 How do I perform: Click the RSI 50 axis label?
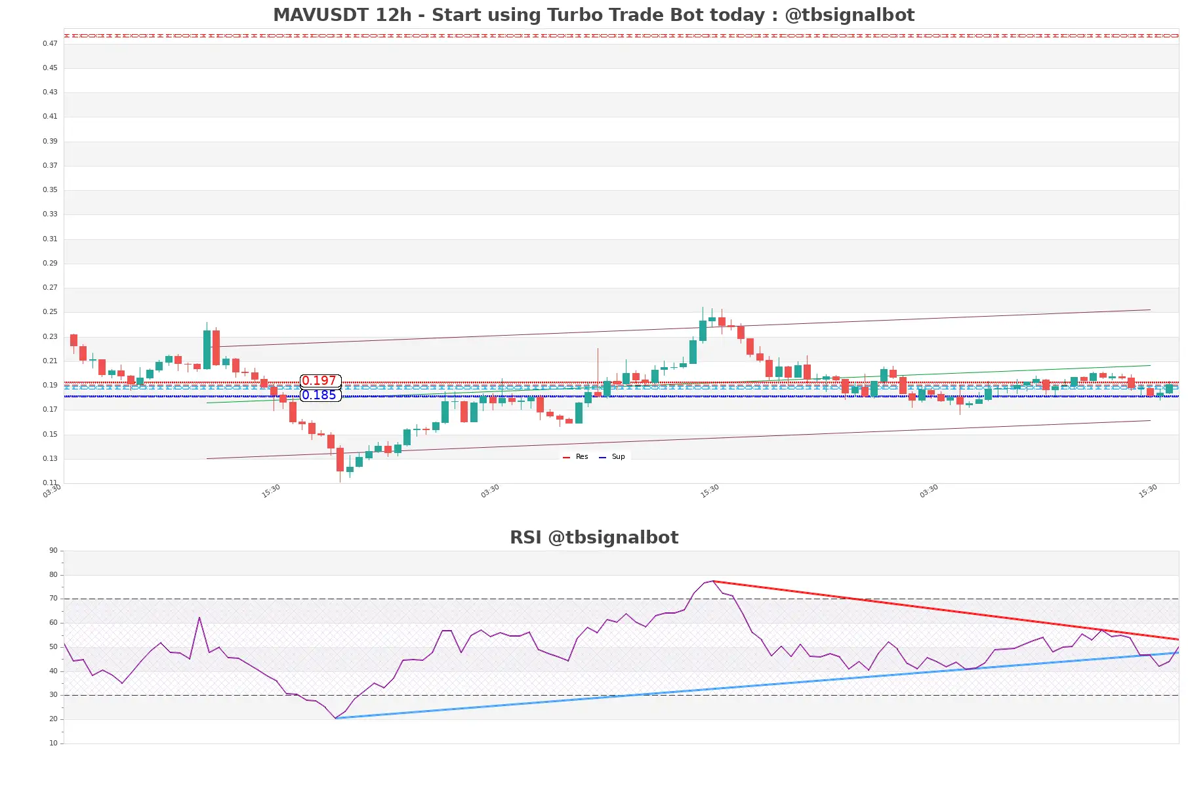[53, 647]
